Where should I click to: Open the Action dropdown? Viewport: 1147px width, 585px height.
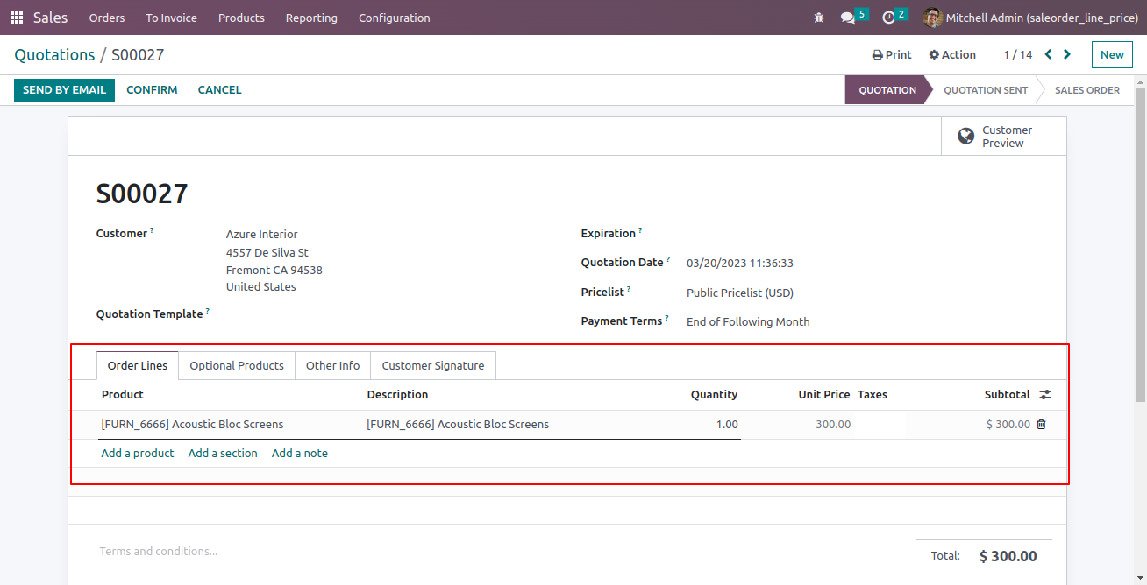point(952,54)
